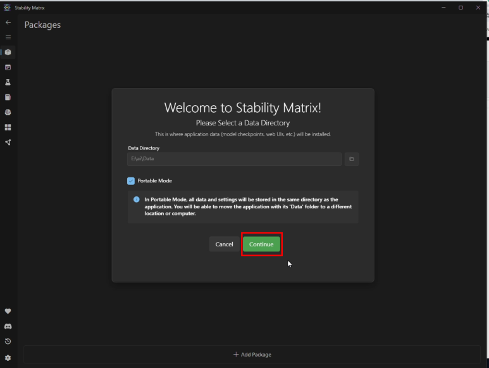Click the heart Patreon icon
The height and width of the screenshot is (368, 489).
coord(8,311)
